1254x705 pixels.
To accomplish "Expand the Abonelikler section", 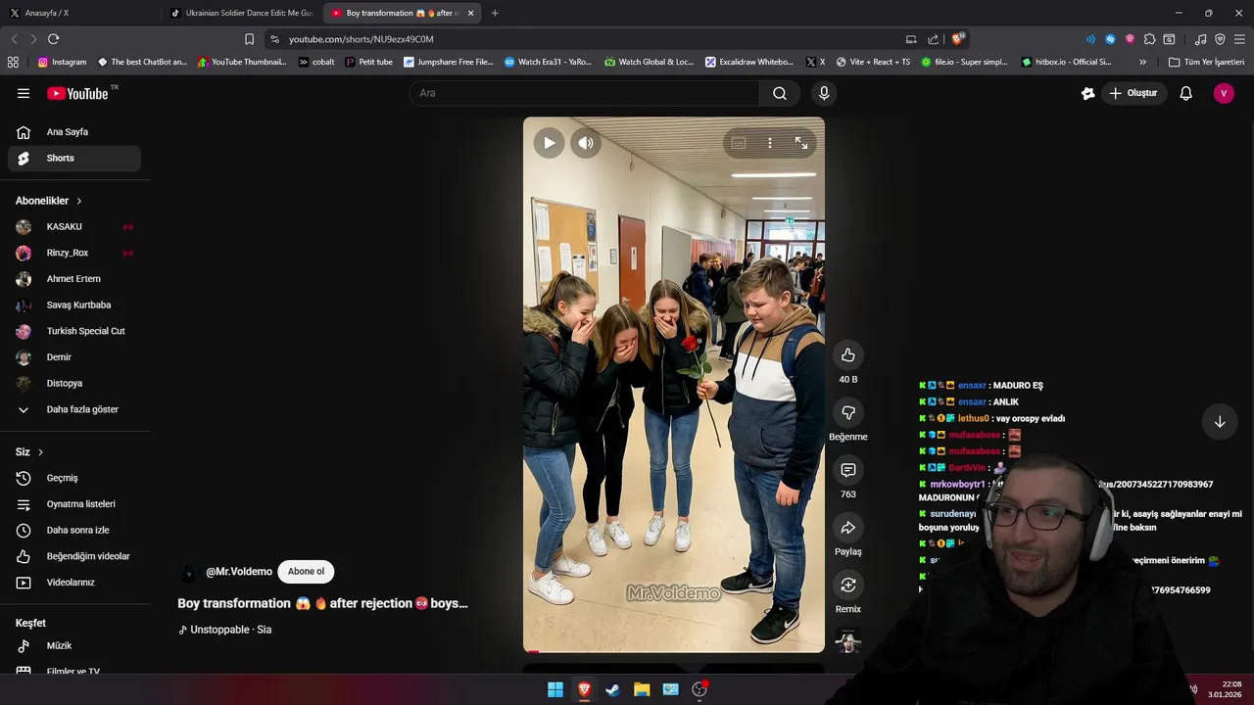I will pyautogui.click(x=49, y=201).
